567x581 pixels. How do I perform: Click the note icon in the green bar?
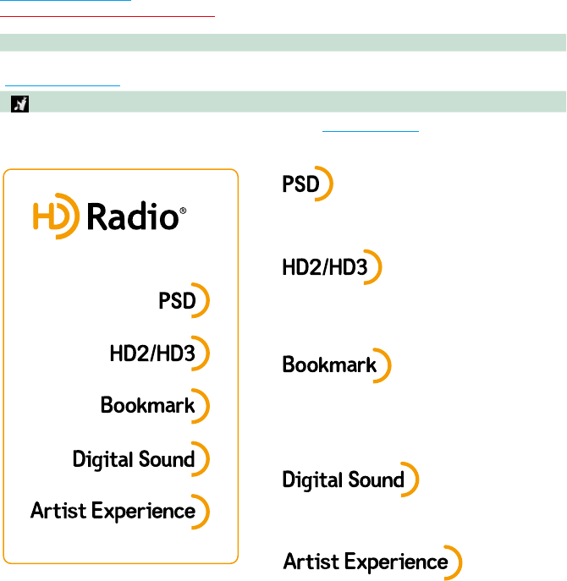click(19, 104)
